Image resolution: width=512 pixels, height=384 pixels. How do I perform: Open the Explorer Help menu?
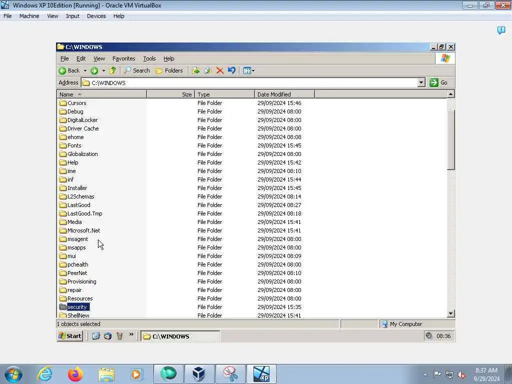pyautogui.click(x=169, y=59)
